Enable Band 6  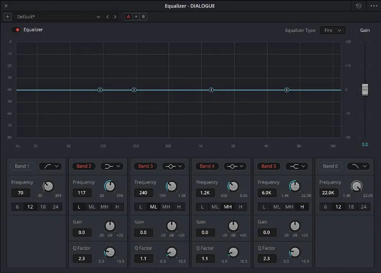coord(330,166)
